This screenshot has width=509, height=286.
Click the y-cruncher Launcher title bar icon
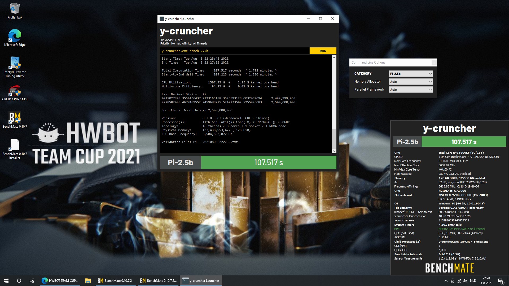[162, 19]
